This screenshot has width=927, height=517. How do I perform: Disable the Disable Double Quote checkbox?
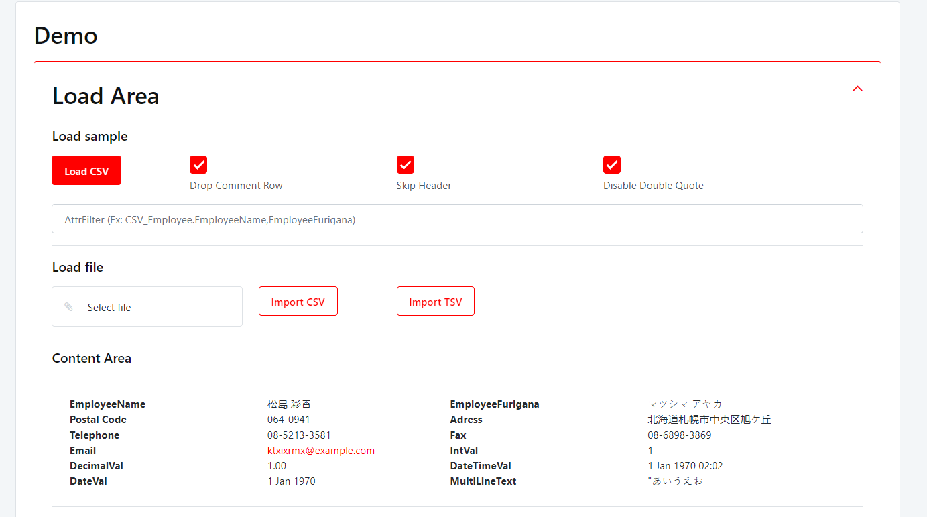(612, 164)
